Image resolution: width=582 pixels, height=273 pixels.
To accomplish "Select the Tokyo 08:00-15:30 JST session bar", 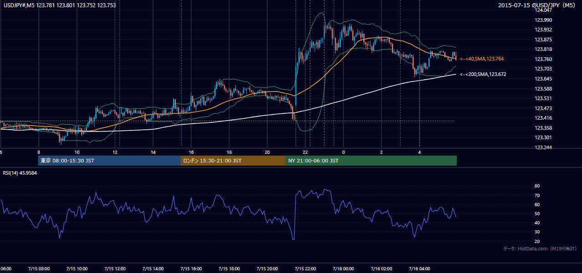I will coord(109,161).
